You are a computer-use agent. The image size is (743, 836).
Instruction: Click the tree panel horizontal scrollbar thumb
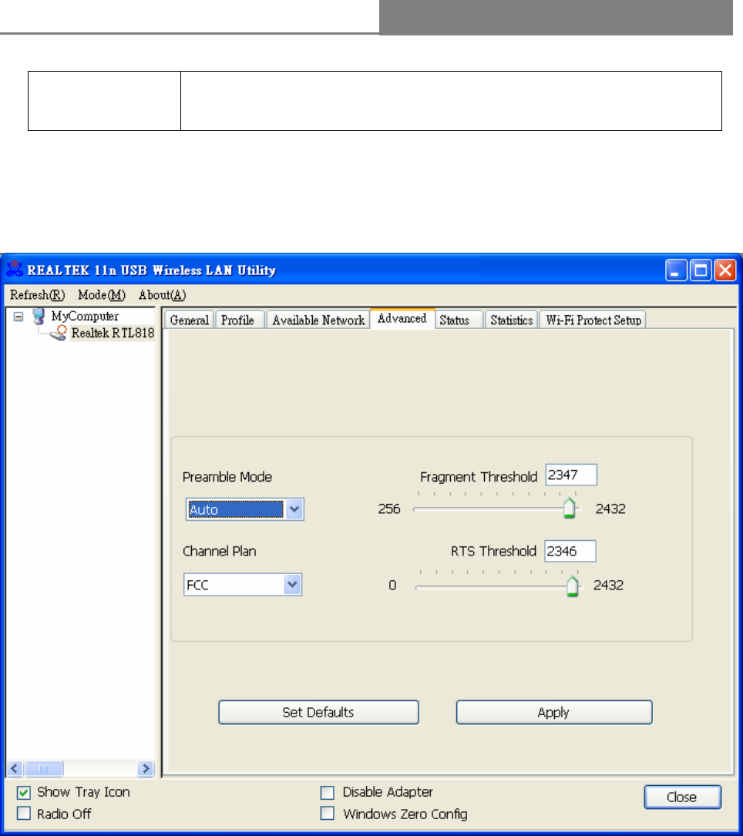(x=43, y=768)
